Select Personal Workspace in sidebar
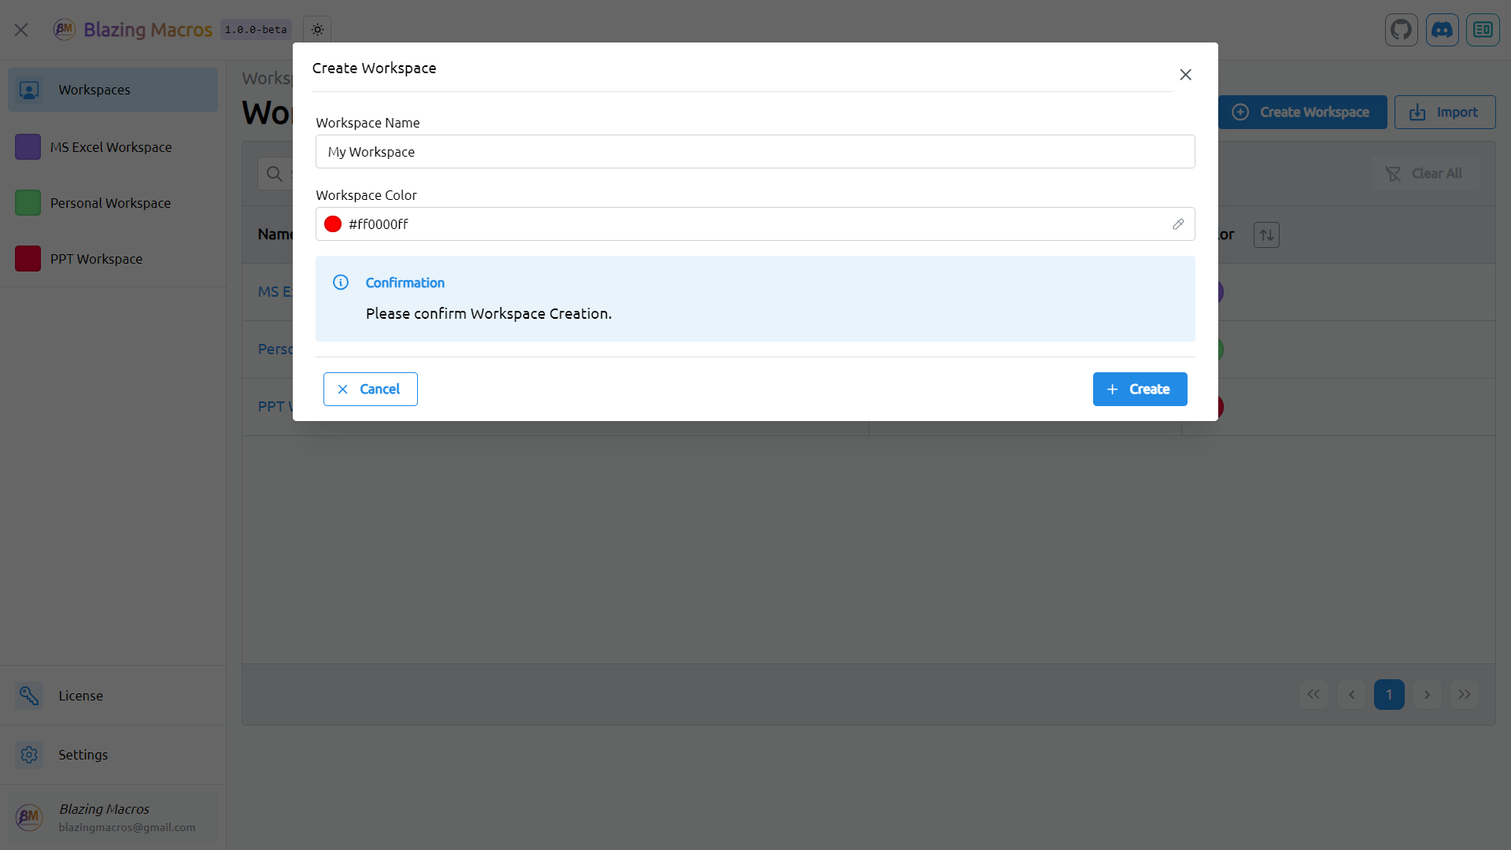Image resolution: width=1511 pixels, height=850 pixels. [113, 203]
